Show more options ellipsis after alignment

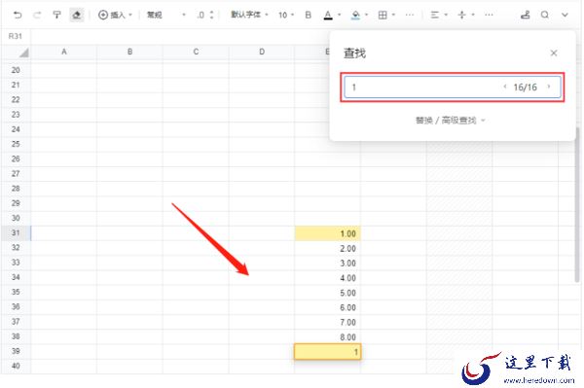[489, 15]
